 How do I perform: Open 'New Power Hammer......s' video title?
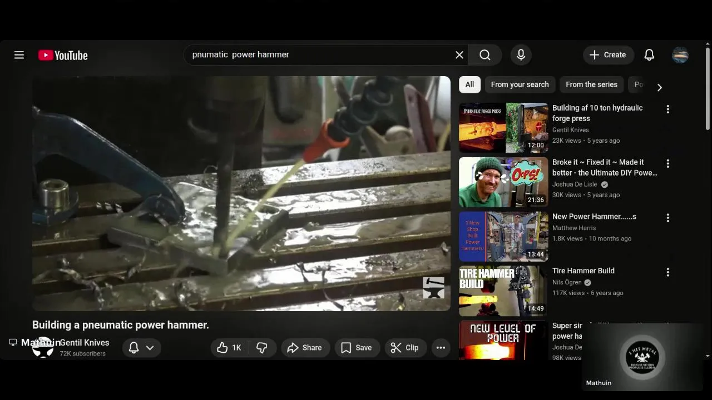tap(594, 217)
